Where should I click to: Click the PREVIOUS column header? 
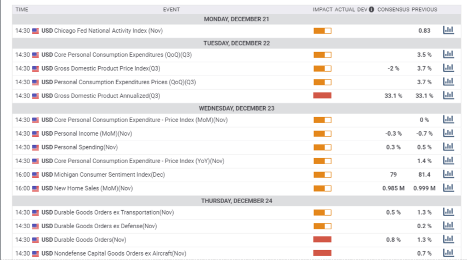pyautogui.click(x=424, y=9)
